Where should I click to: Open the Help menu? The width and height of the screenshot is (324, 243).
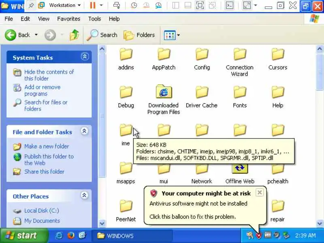coord(114,19)
